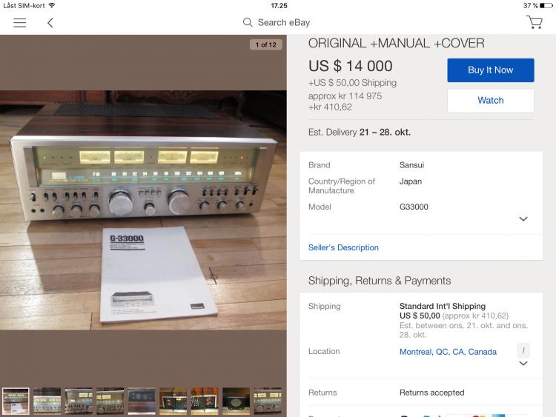Select the eighth thumbnail showing a round object
This screenshot has width=556, height=417.
[236, 401]
